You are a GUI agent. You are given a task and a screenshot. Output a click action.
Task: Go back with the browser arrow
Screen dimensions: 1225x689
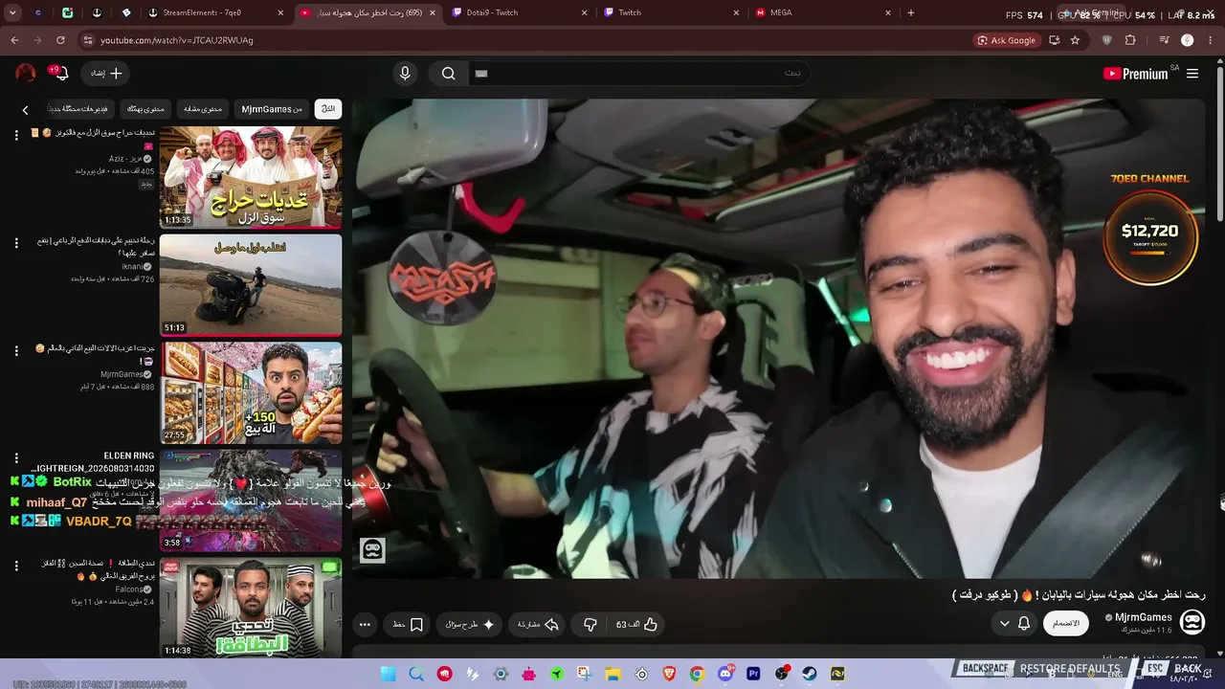click(14, 40)
